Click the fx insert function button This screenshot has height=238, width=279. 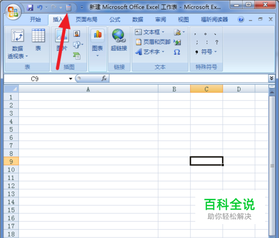(104, 79)
